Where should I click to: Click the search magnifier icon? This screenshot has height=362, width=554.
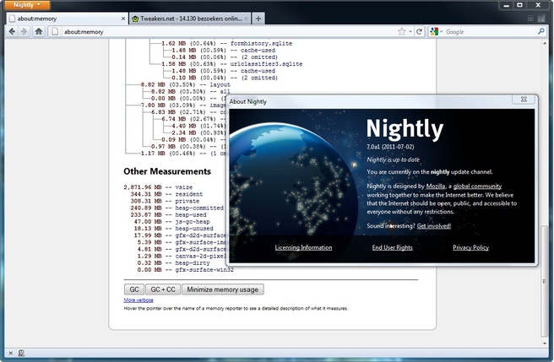coord(541,31)
